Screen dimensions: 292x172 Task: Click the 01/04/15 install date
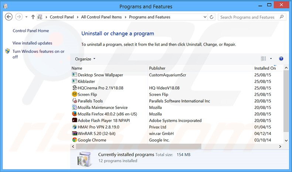262,127
